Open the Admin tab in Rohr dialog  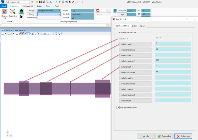pyautogui.click(x=142, y=26)
